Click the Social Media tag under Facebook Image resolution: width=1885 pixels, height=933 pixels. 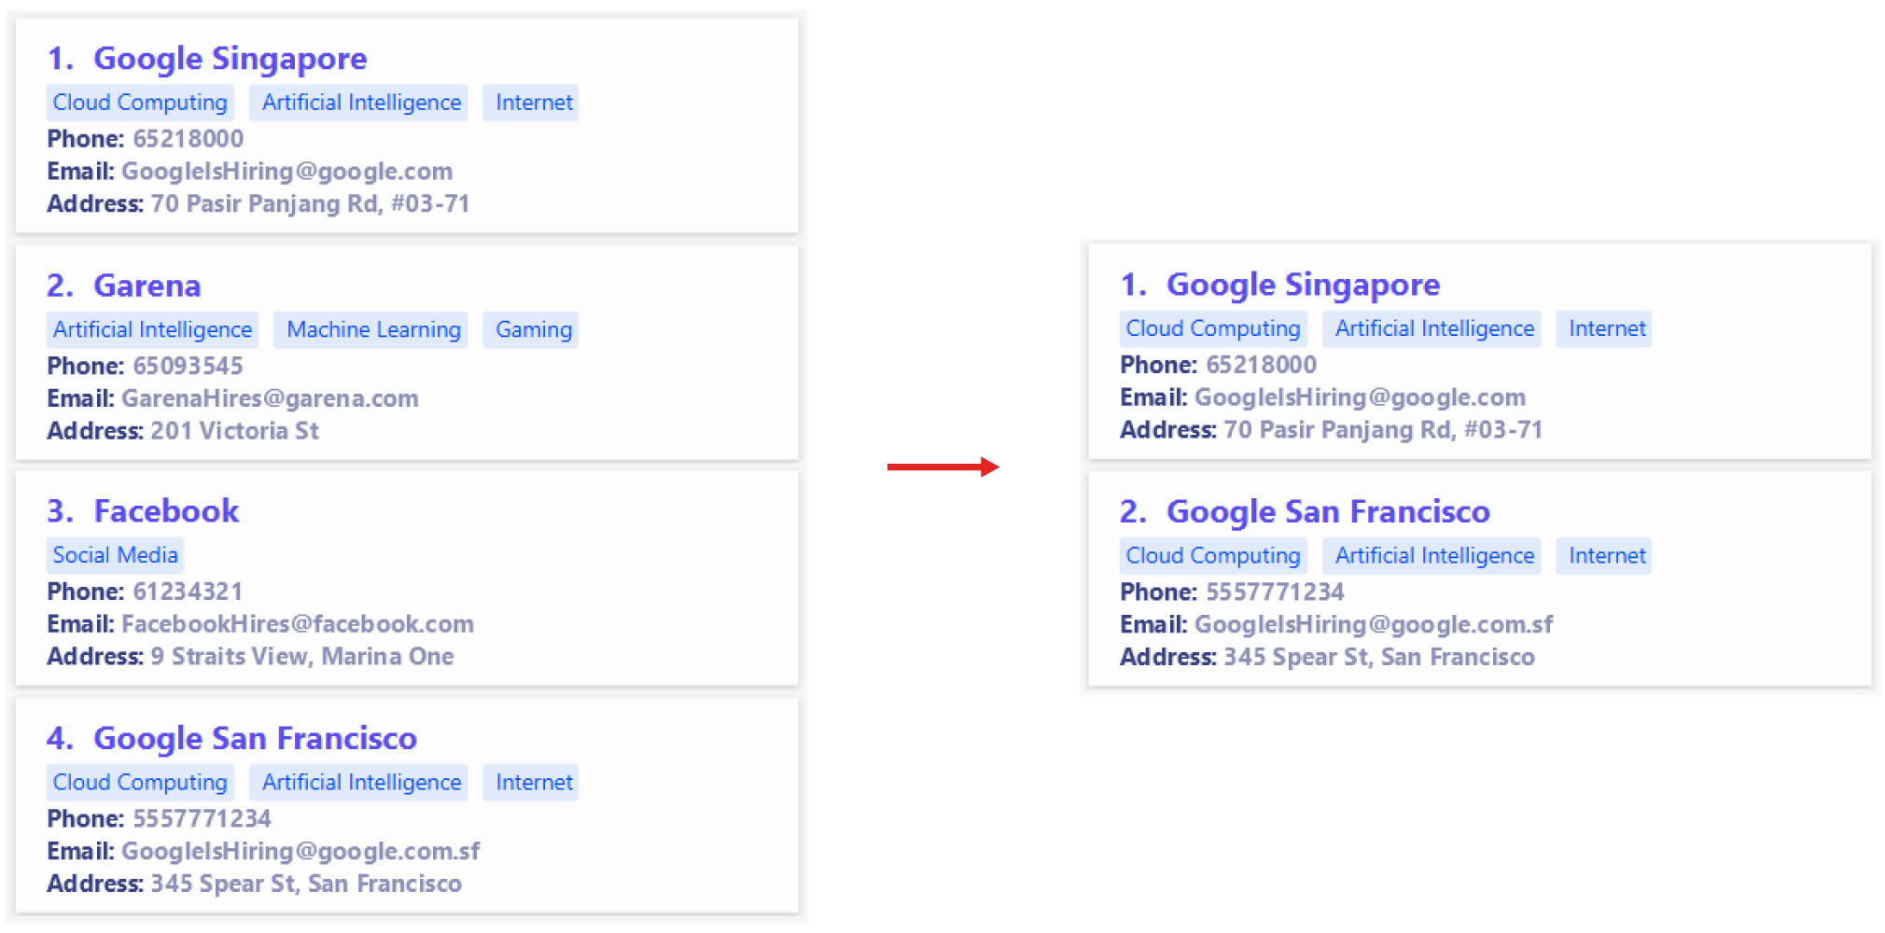tap(115, 555)
